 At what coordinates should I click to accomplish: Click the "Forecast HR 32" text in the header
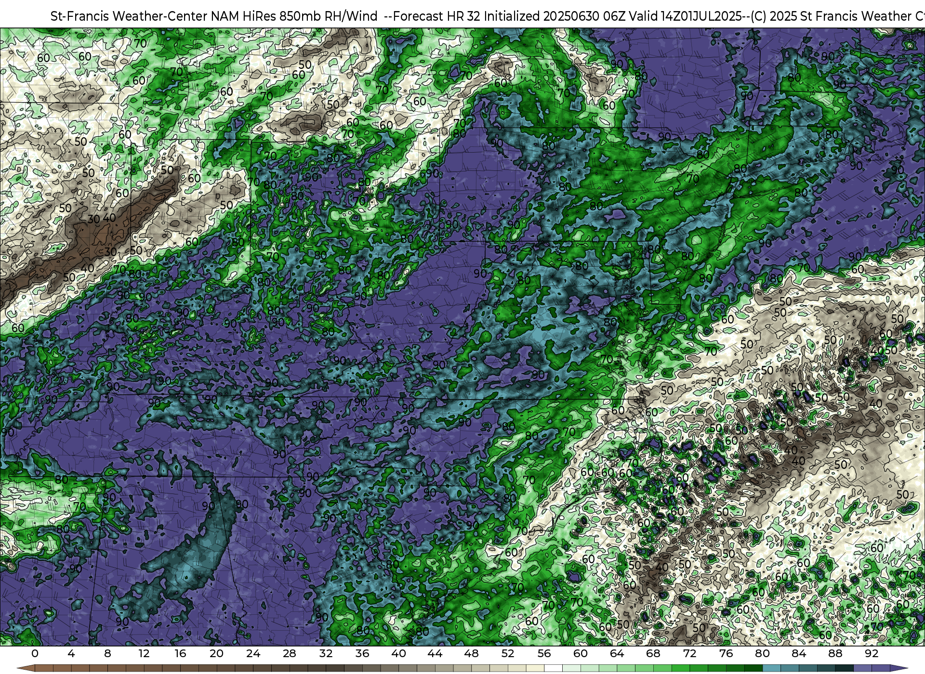437,16
